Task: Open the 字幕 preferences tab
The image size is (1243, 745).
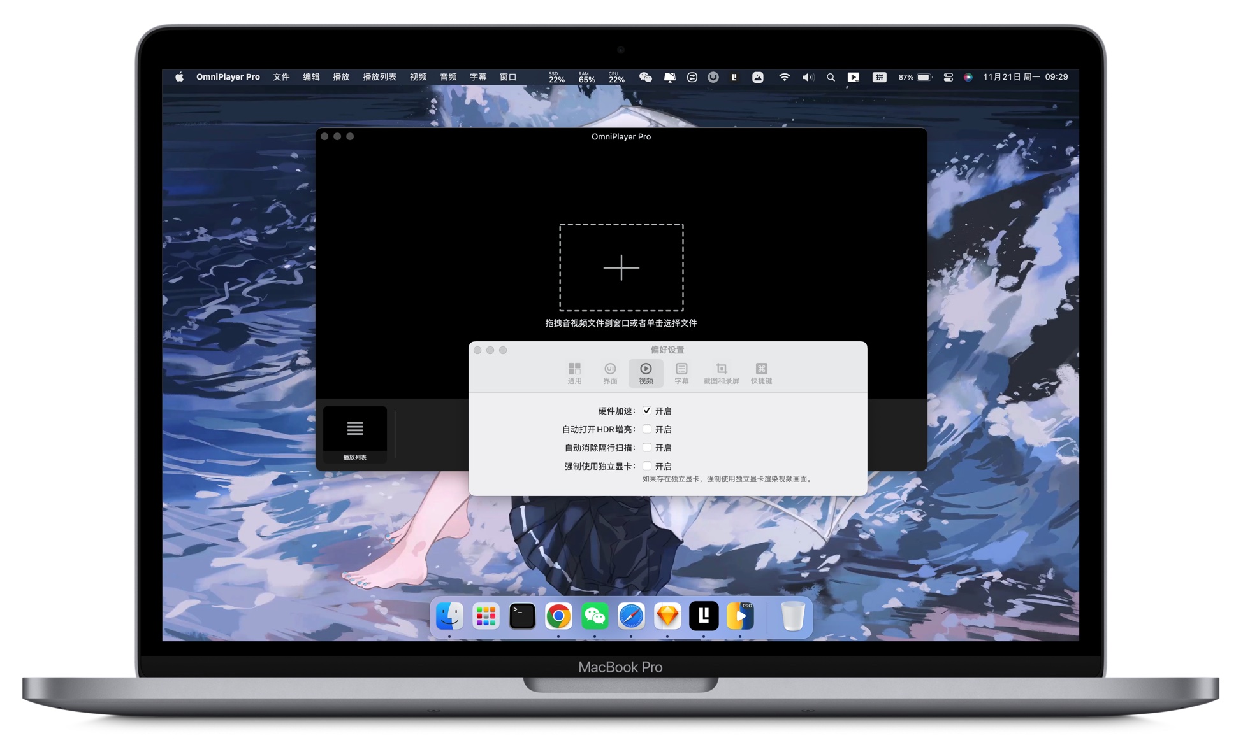Action: (x=681, y=373)
